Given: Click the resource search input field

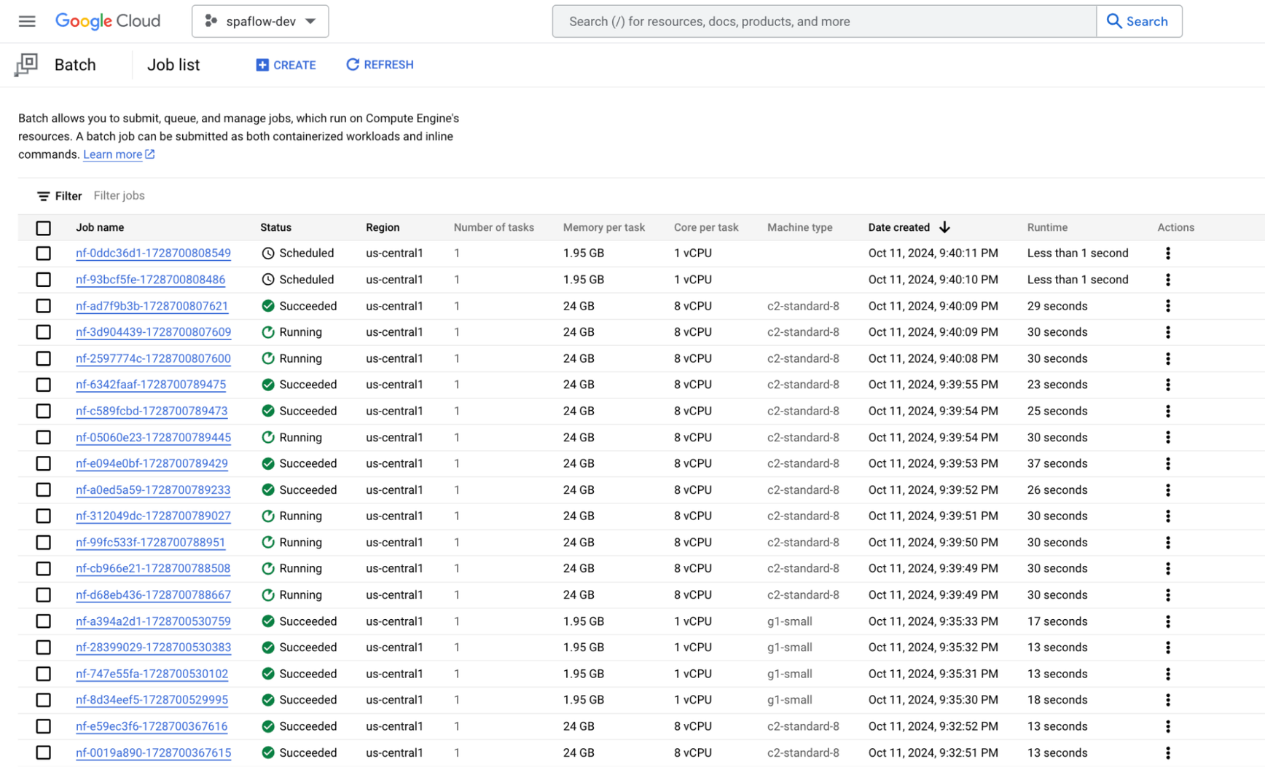Looking at the screenshot, I should pos(824,21).
